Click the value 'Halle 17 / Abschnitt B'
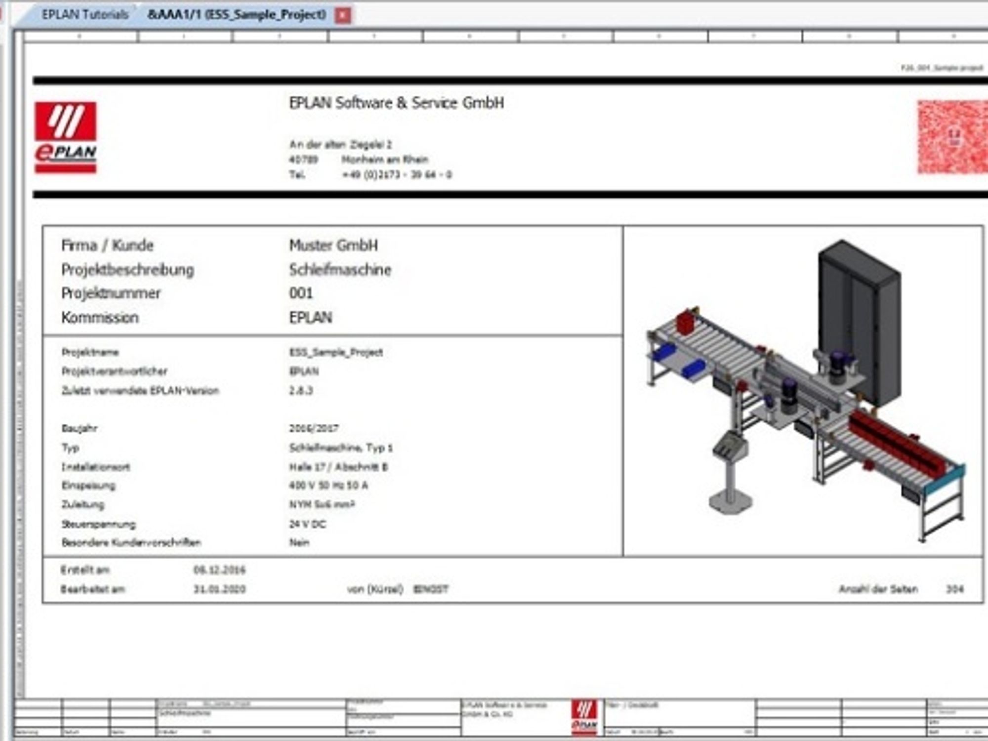This screenshot has width=988, height=741. pyautogui.click(x=338, y=467)
